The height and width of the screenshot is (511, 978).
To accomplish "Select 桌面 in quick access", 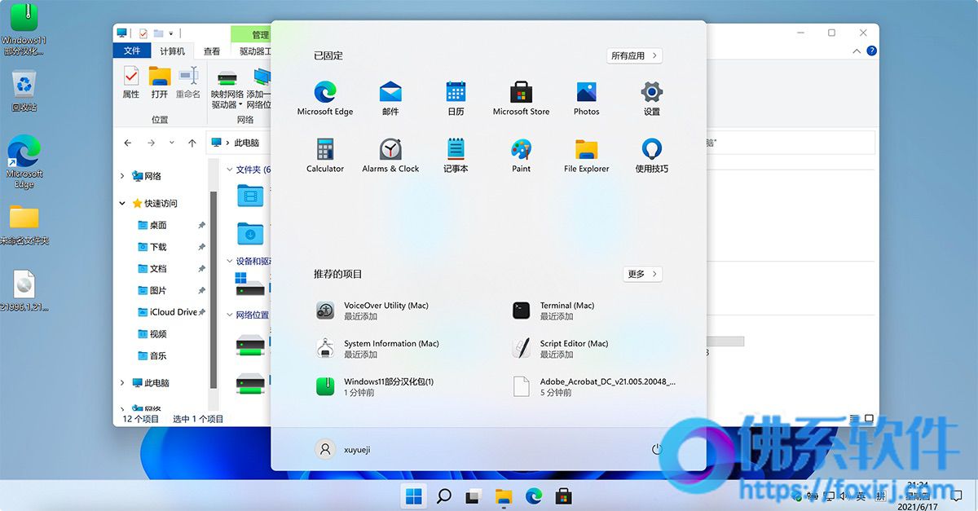I will 158,225.
